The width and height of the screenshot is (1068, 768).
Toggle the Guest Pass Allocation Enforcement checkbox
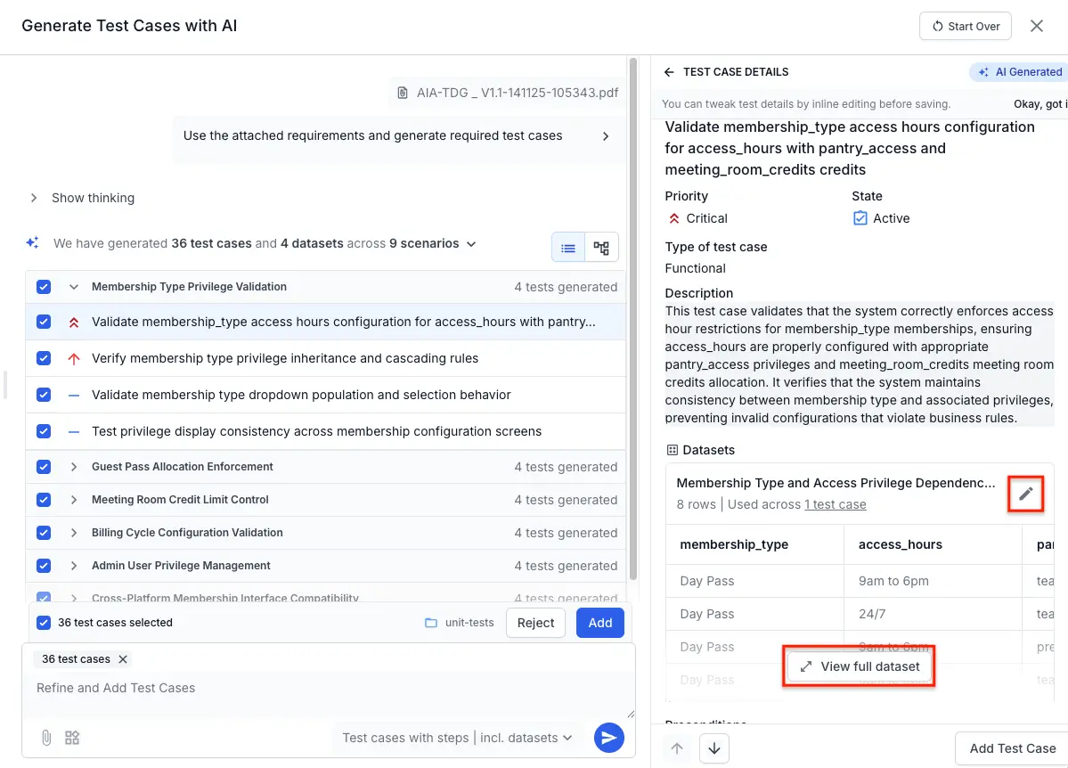point(44,467)
